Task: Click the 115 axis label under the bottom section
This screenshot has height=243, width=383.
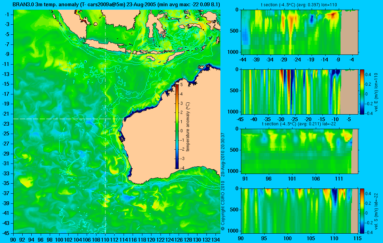Action: (x=358, y=238)
